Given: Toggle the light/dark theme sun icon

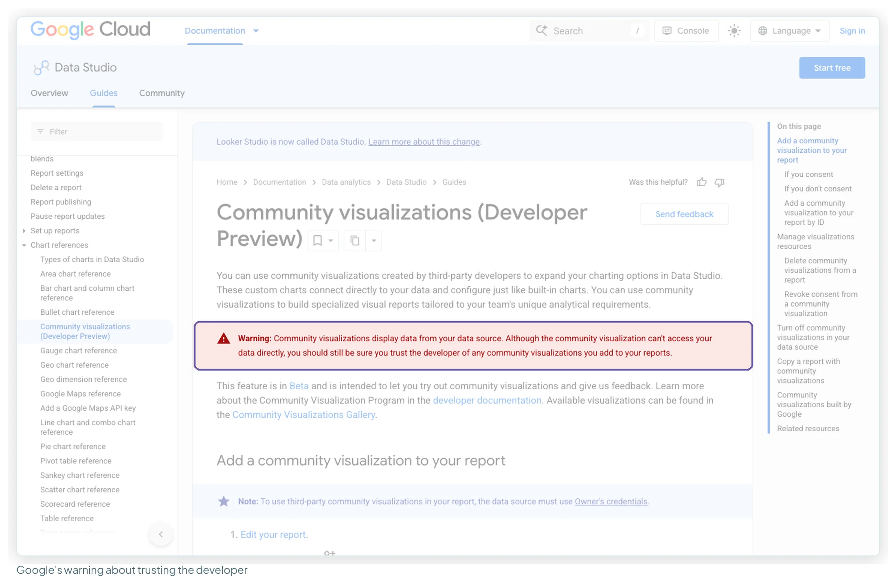Looking at the screenshot, I should pos(734,31).
